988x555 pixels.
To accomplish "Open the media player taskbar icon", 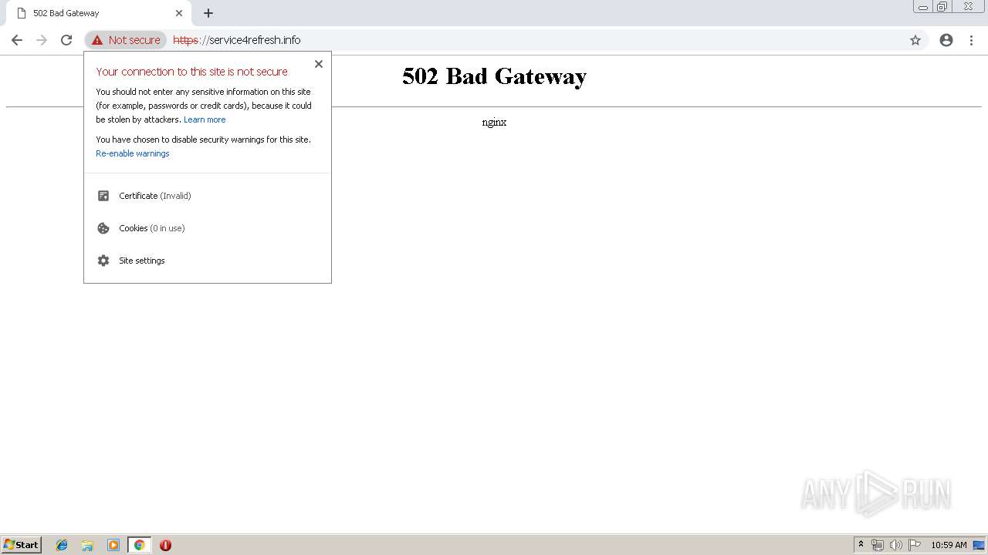I will coord(113,545).
